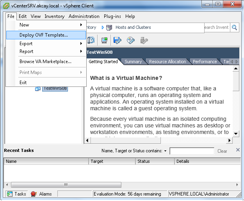Screen dimensions: 244x201
Task: Click the content pane scroll-down arrow
Action: [236, 134]
